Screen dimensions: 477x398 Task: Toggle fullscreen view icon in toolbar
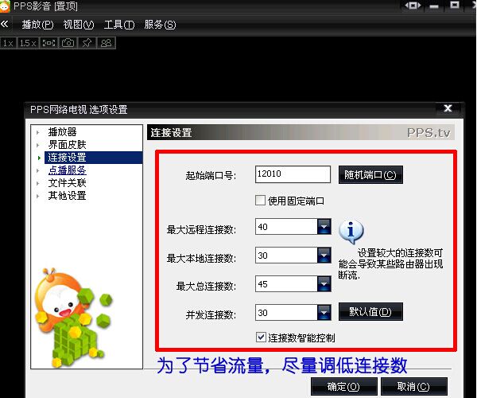click(48, 43)
